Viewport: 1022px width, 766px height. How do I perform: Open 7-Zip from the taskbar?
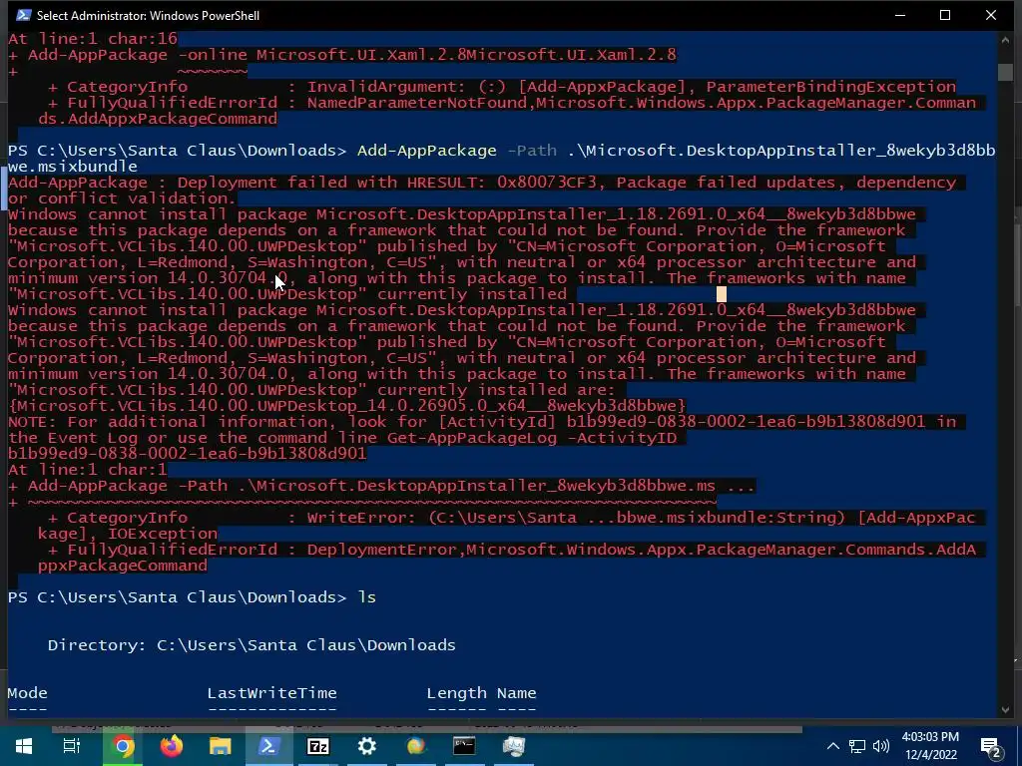pyautogui.click(x=318, y=746)
